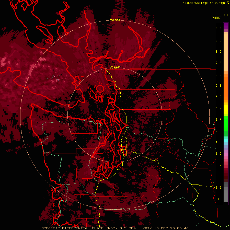Image resolution: width=230 pixels, height=230 pixels.
Task: Click the KATX station identifier
Action: point(147,228)
